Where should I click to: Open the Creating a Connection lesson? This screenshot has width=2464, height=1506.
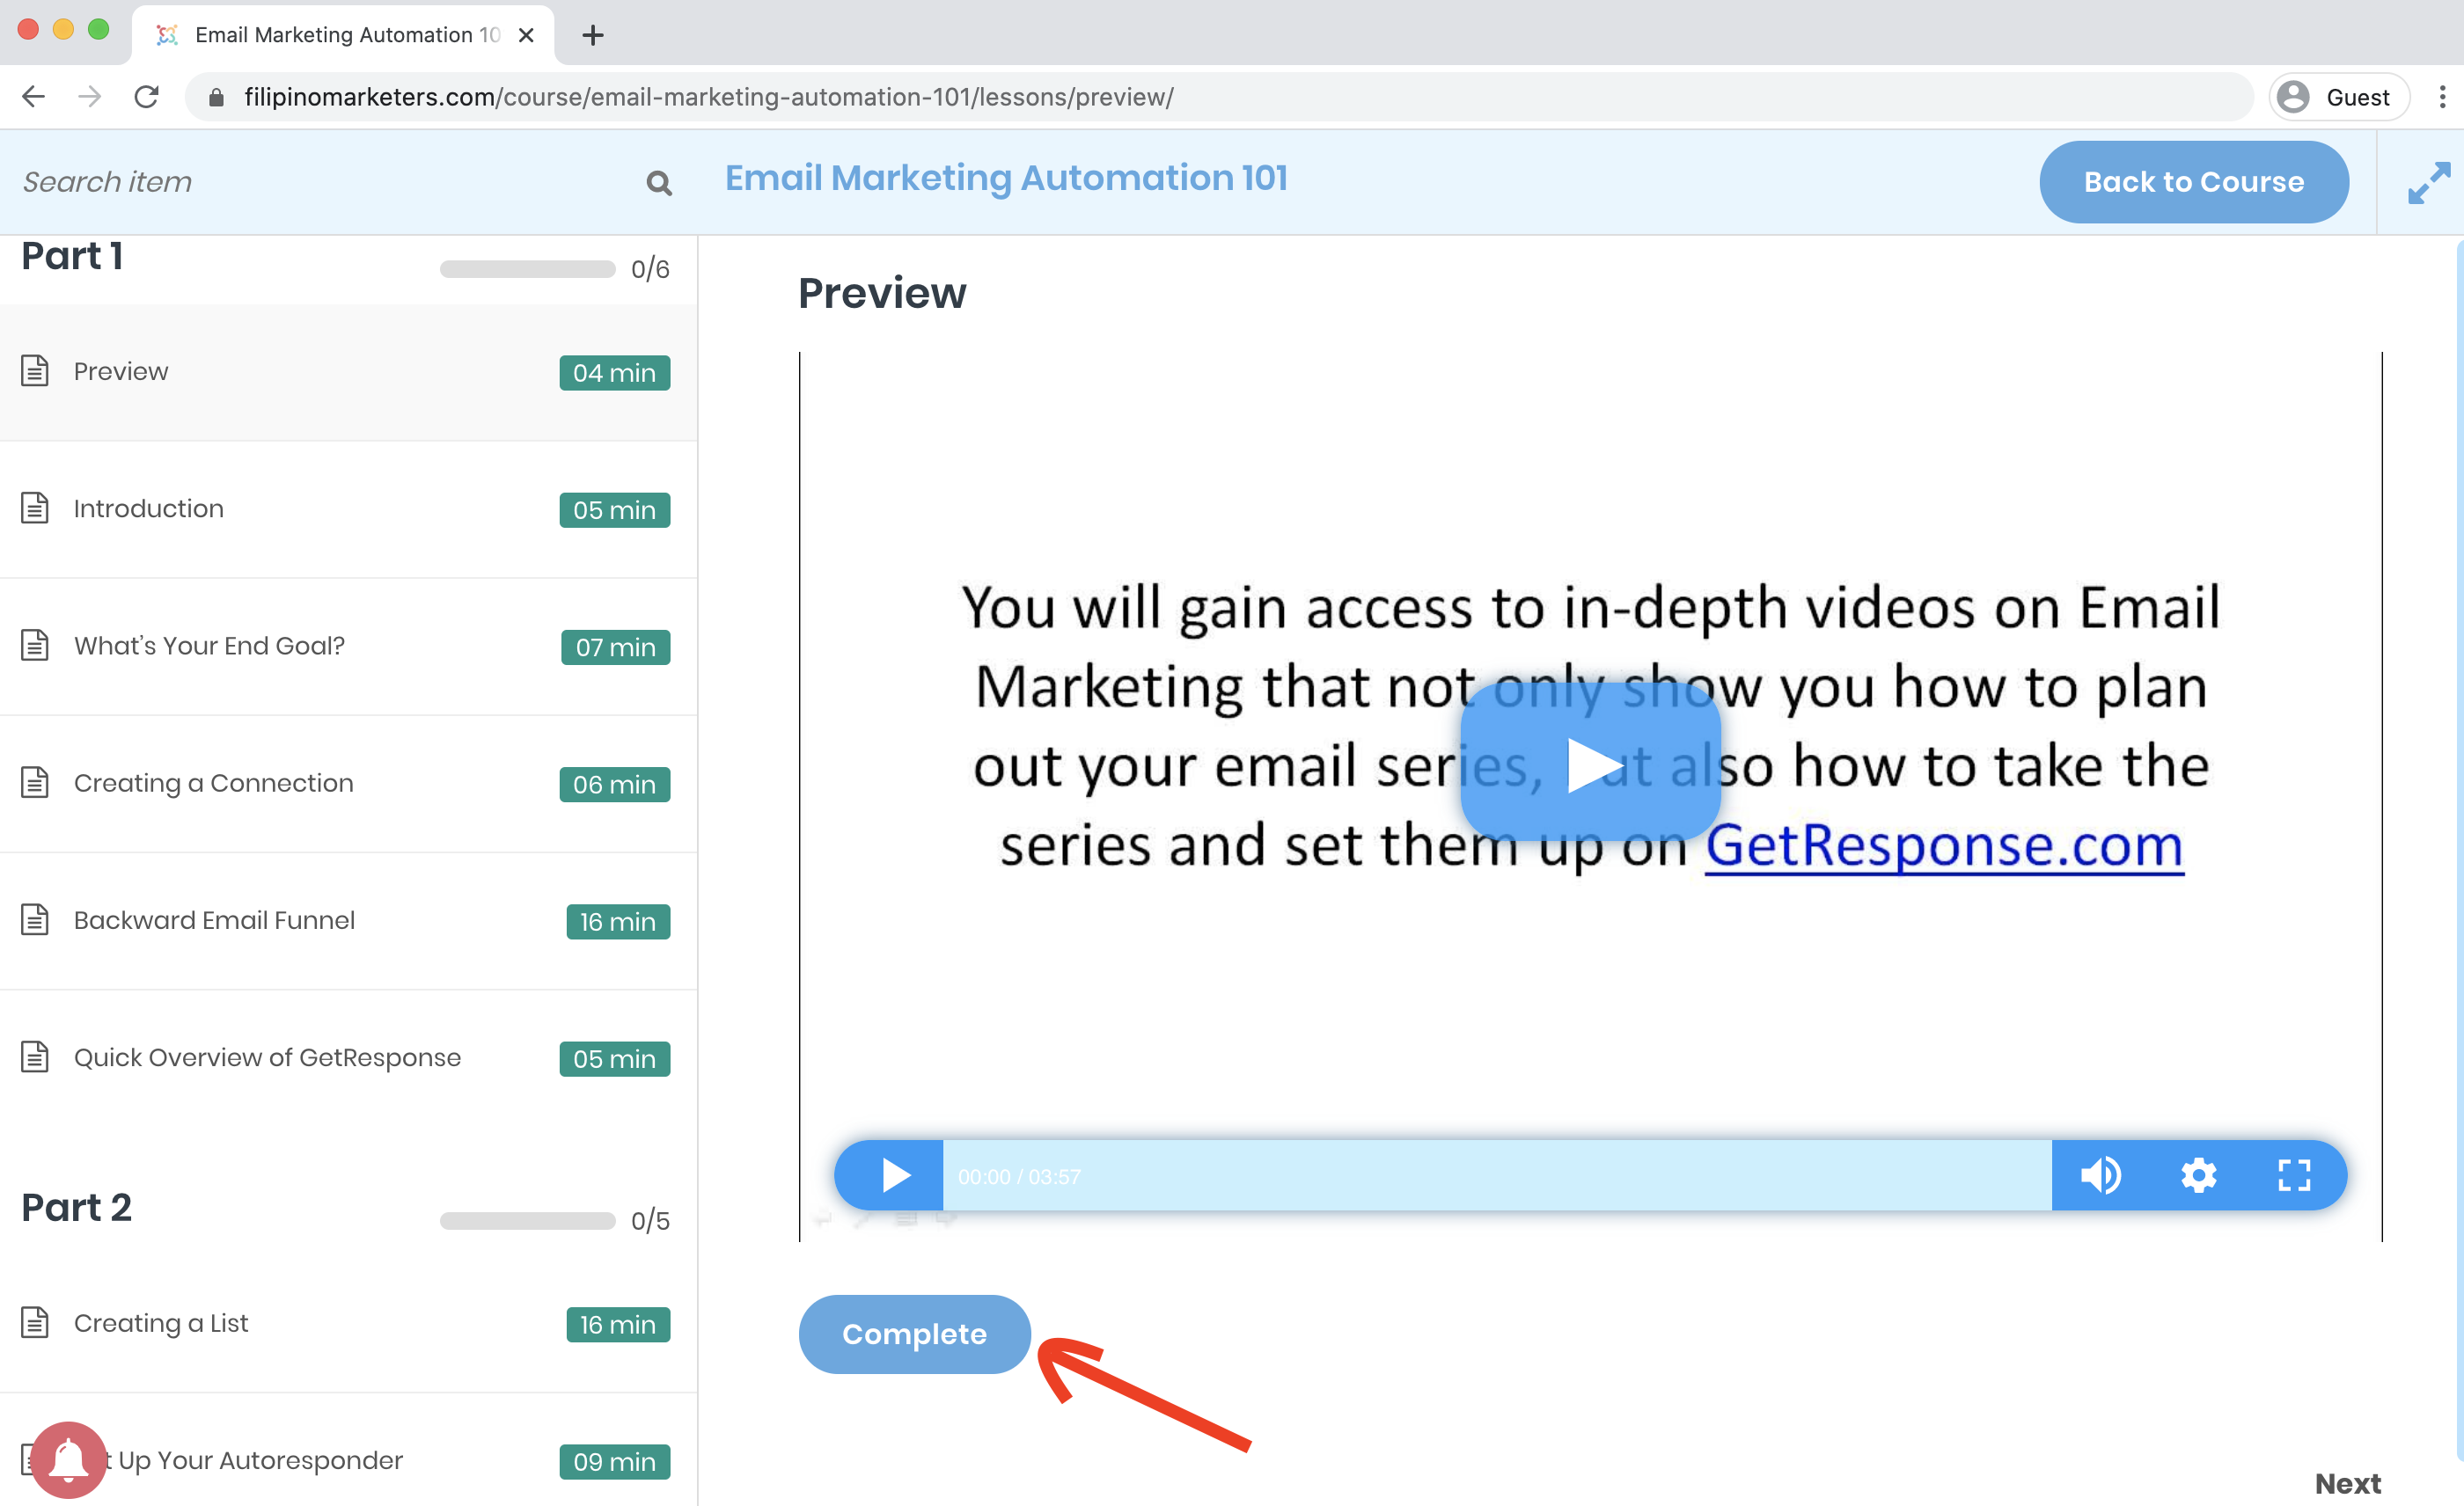point(348,784)
